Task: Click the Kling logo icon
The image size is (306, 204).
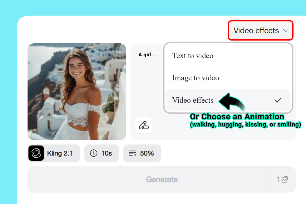Action: [36, 153]
